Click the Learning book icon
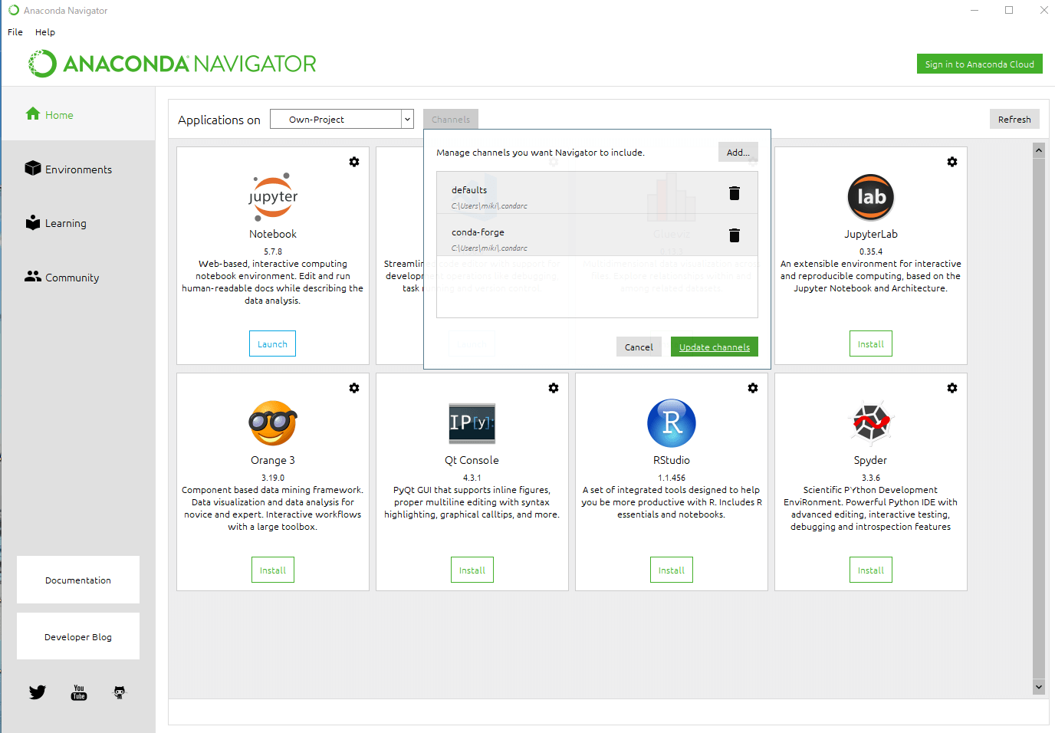 point(33,222)
